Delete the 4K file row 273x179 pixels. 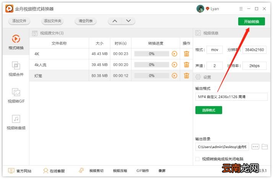coord(187,54)
